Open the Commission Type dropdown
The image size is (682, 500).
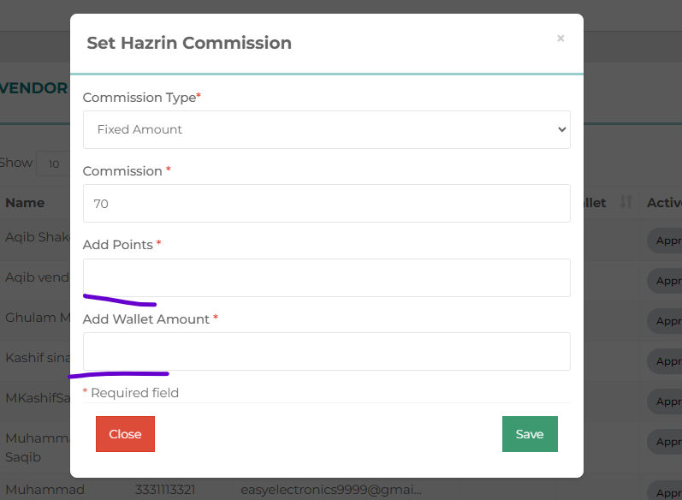[x=326, y=129]
